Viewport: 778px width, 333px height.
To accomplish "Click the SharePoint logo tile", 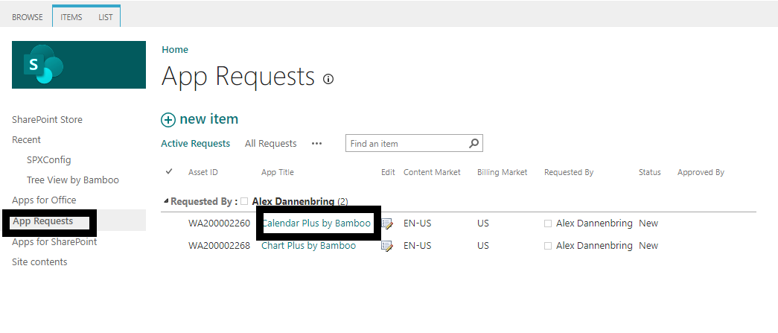I will [x=78, y=65].
